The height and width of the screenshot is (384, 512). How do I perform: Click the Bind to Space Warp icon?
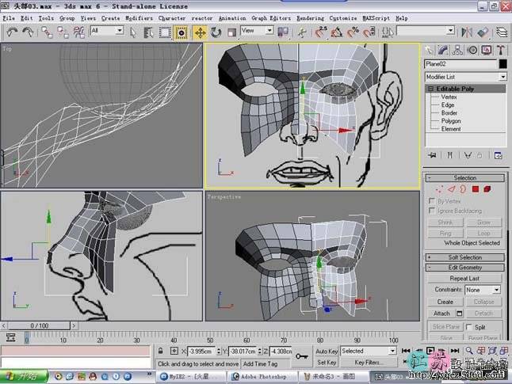(79, 32)
